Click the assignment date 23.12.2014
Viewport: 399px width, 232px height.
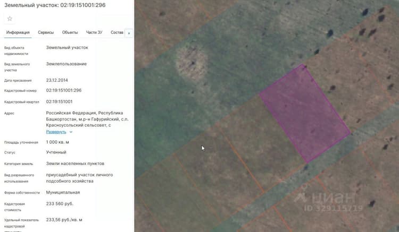57,80
